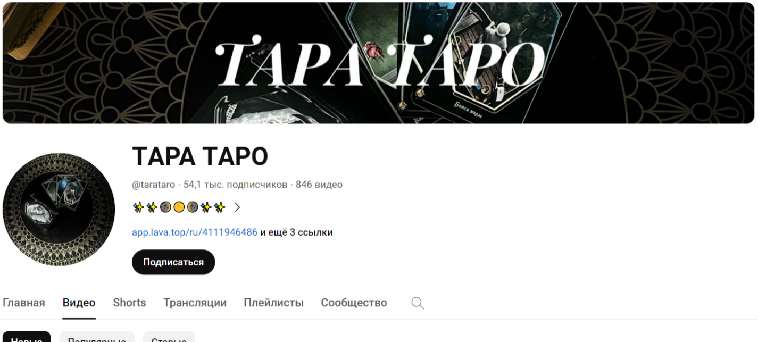758x342 pixels.
Task: Click the 846 видео count text
Action: (x=319, y=185)
